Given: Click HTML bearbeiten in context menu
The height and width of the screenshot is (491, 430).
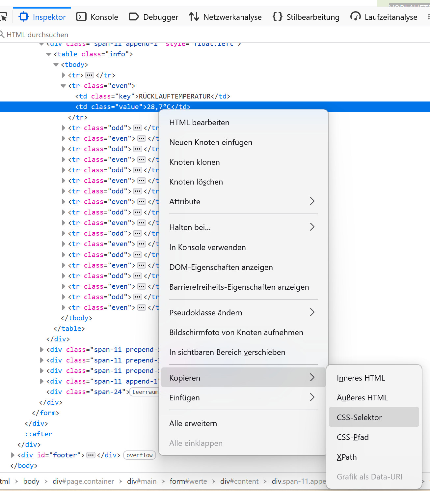Looking at the screenshot, I should click(x=199, y=123).
